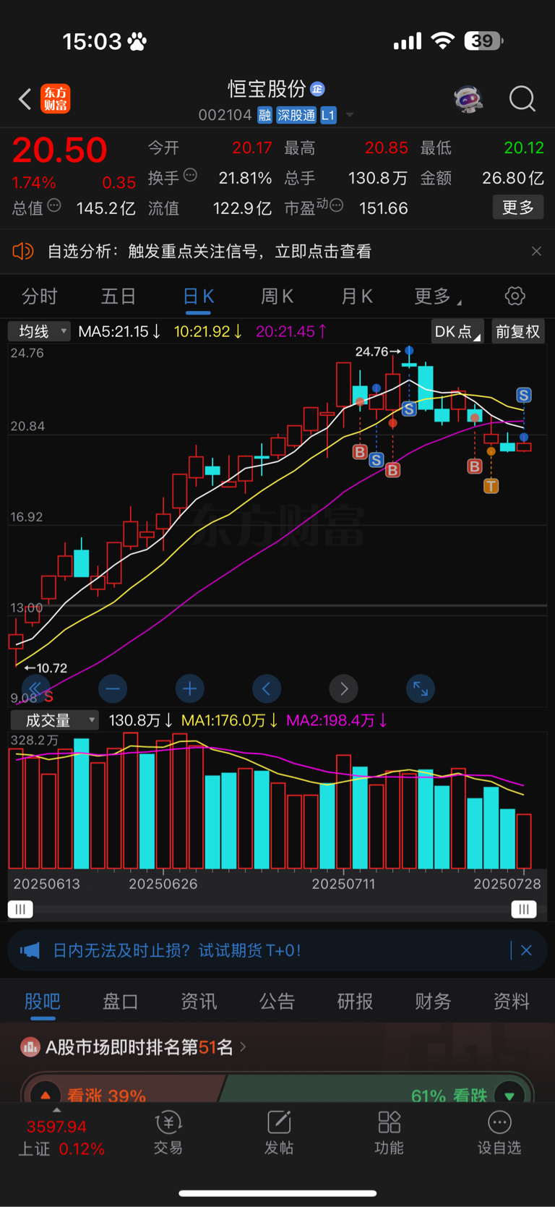Toggle the DK点 signal option

(x=457, y=331)
